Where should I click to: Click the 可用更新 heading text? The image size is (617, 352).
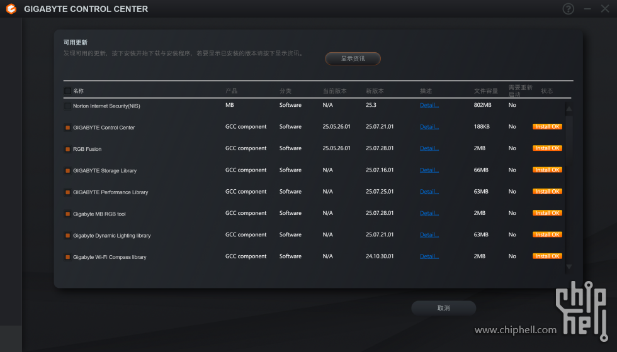pos(76,43)
